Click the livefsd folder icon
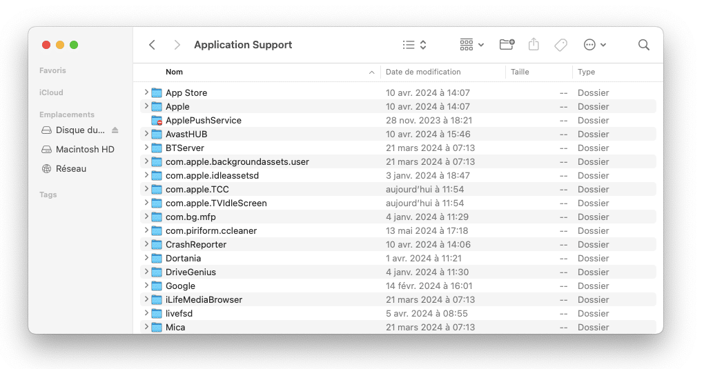Image resolution: width=704 pixels, height=369 pixels. (x=157, y=313)
